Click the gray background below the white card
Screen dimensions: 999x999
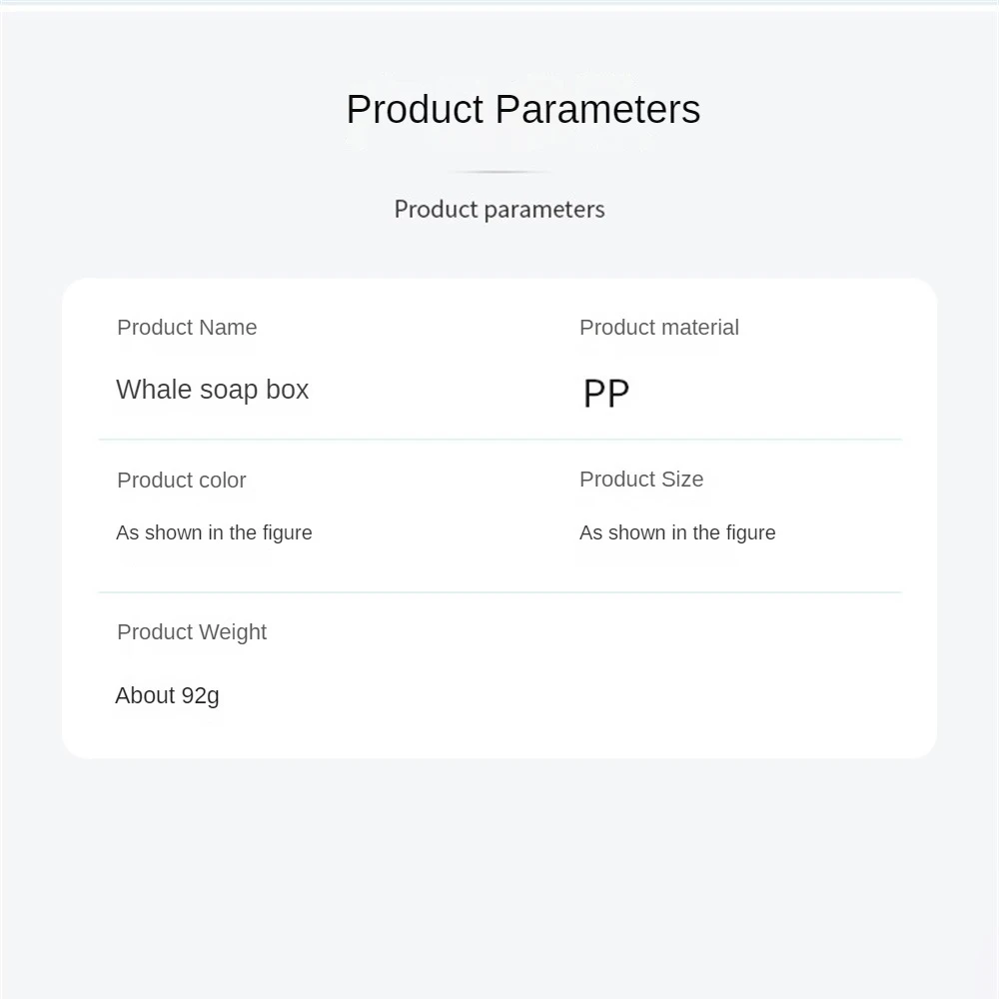point(499,869)
